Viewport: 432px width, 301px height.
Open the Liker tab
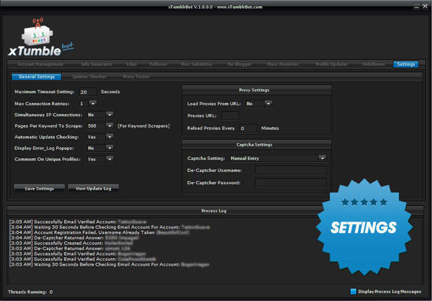pyautogui.click(x=131, y=64)
